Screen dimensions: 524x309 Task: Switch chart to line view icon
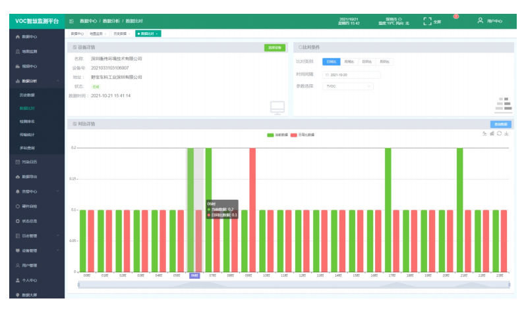[484, 133]
